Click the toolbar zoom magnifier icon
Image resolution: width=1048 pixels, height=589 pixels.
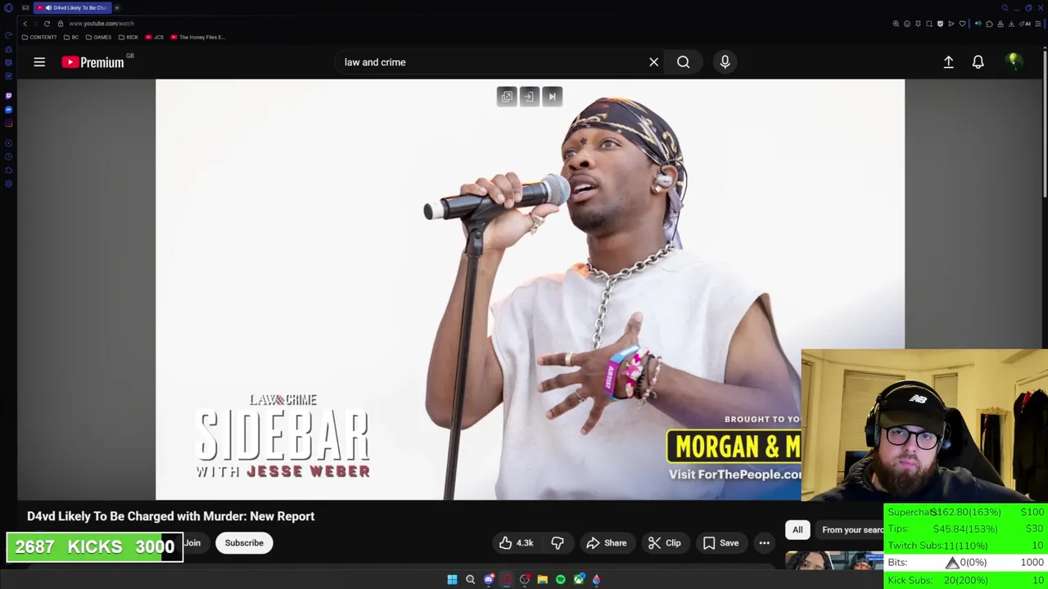tap(896, 24)
